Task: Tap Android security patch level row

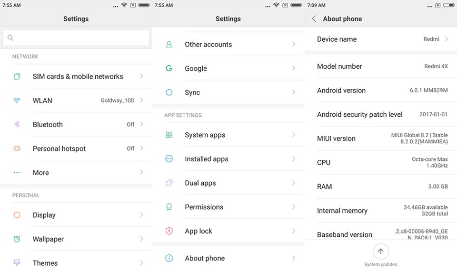Action: tap(381, 114)
